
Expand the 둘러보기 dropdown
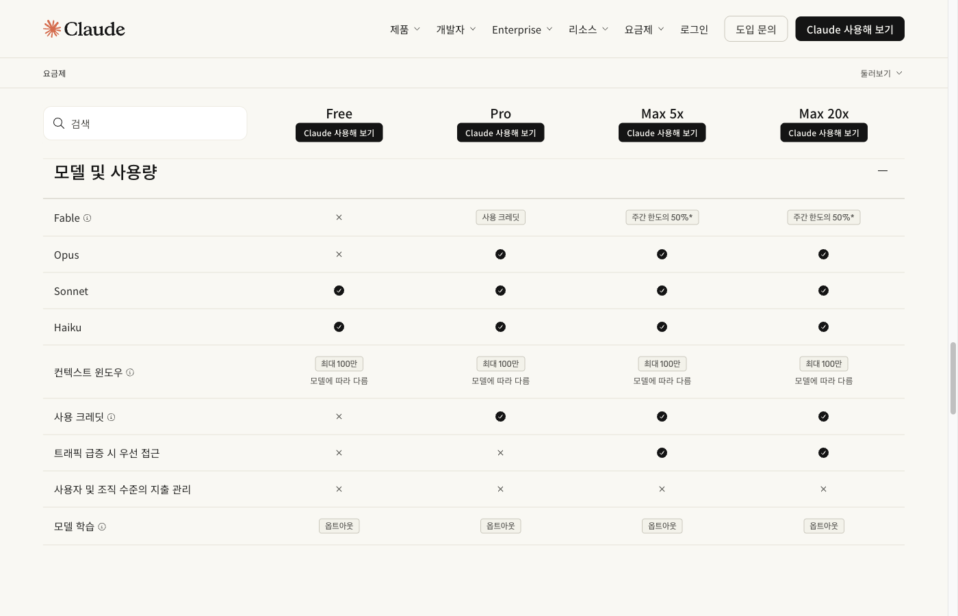click(x=881, y=73)
